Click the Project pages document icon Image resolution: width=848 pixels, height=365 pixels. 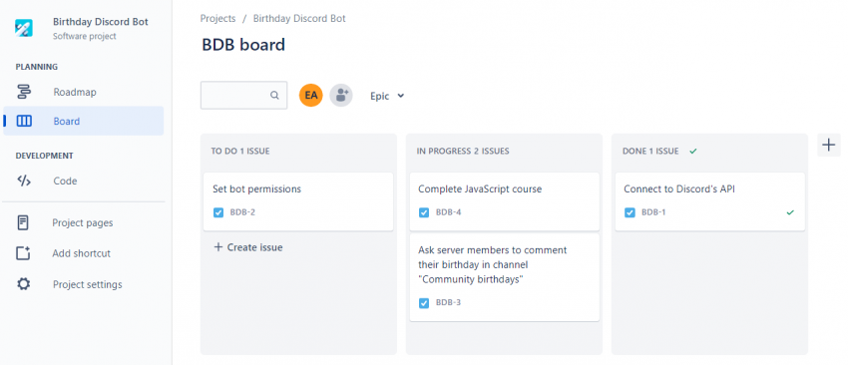click(x=23, y=222)
